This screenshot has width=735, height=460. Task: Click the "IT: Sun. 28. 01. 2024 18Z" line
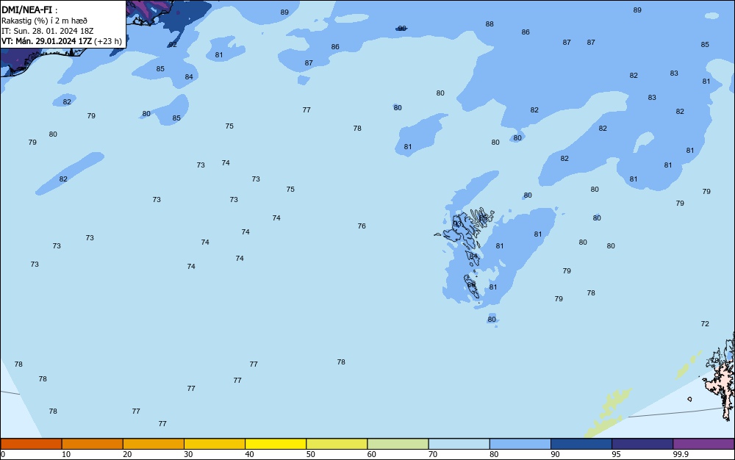[x=47, y=31]
